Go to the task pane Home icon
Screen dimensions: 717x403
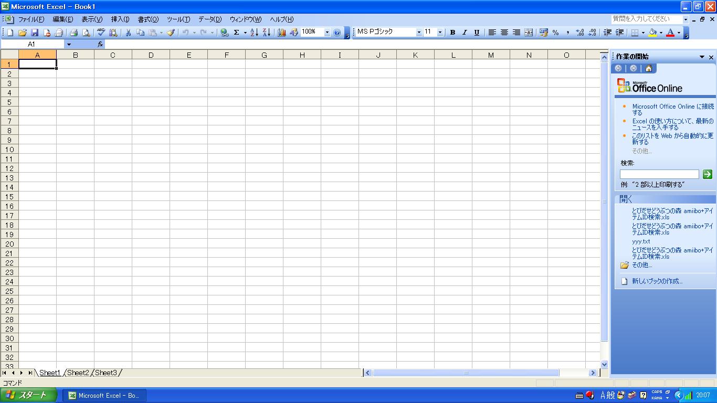tap(649, 68)
